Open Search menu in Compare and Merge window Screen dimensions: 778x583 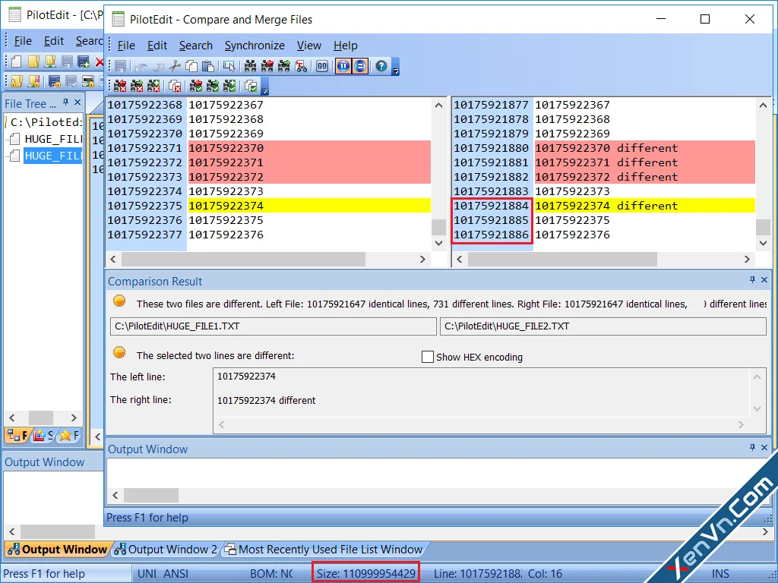tap(195, 46)
